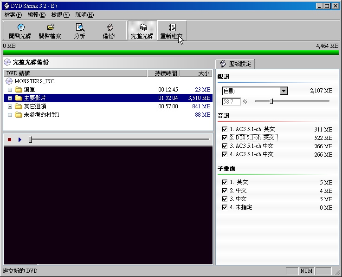Click the NUM status bar indicator
The image size is (342, 277).
tap(306, 271)
